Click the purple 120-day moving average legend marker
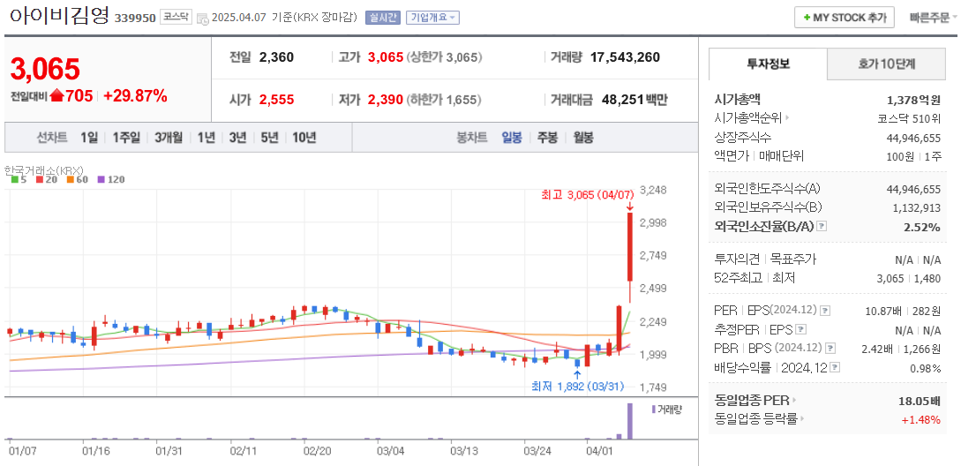The width and height of the screenshot is (961, 466). (x=101, y=180)
